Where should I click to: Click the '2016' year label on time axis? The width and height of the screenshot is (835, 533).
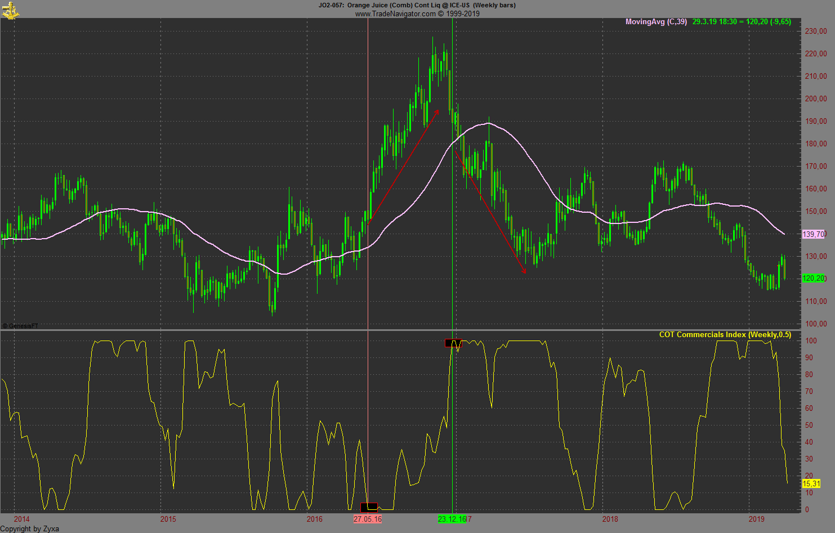pyautogui.click(x=315, y=519)
